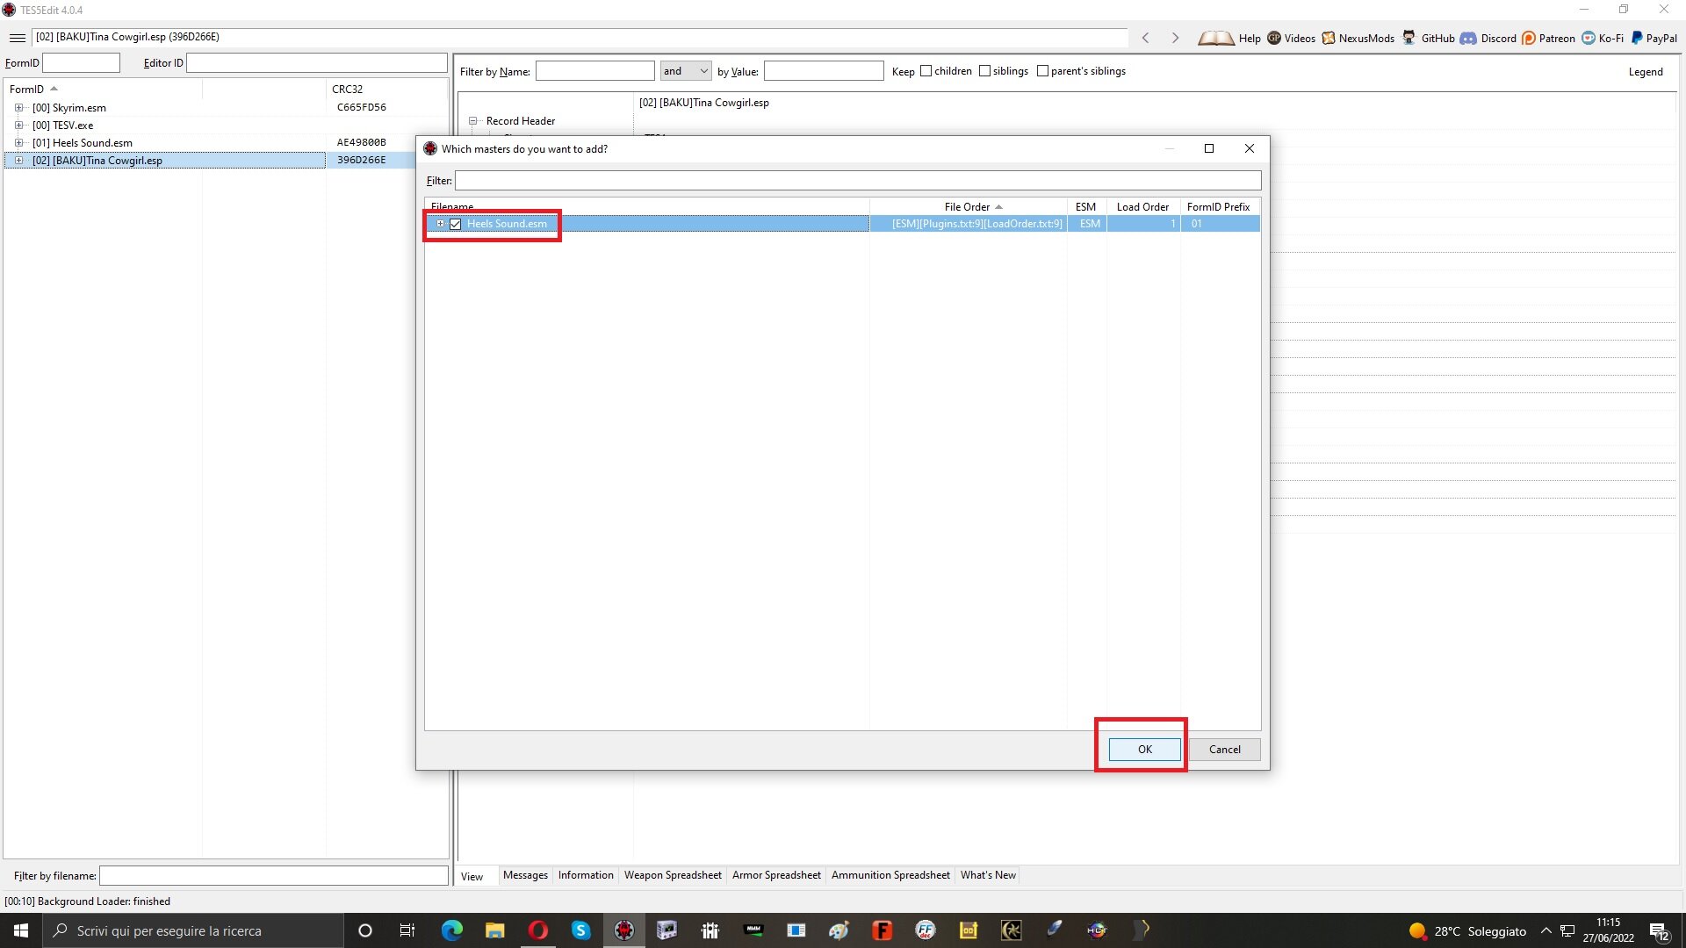Expand the [01] Heels Sound.esm tree node
Image resolution: width=1686 pixels, height=948 pixels.
click(18, 143)
